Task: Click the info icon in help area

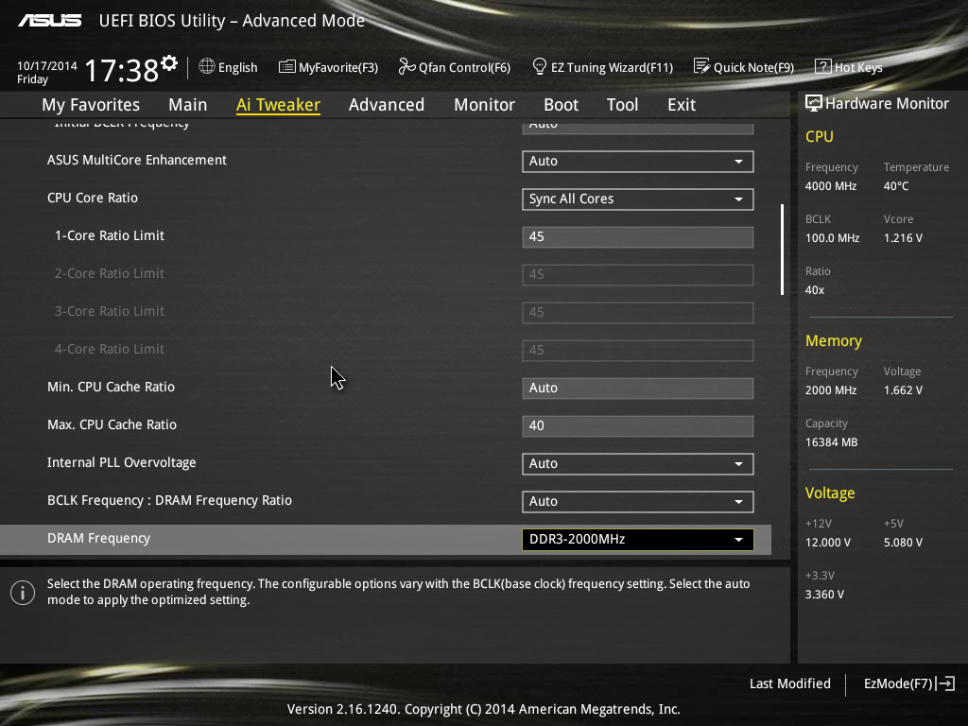Action: [x=23, y=593]
